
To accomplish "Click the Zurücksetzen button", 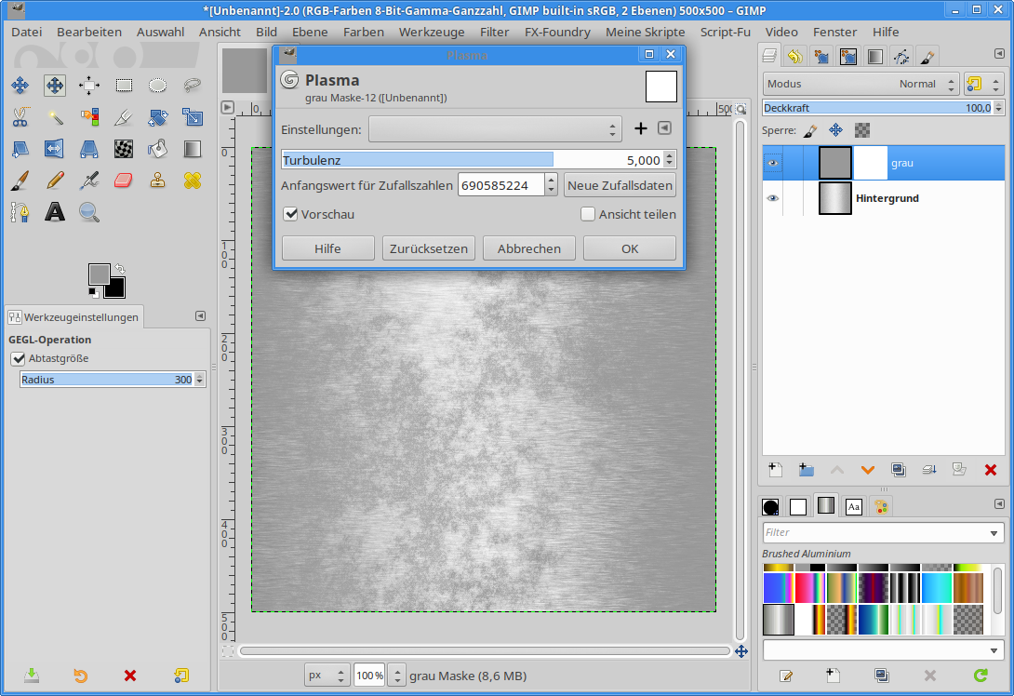I will pos(429,248).
